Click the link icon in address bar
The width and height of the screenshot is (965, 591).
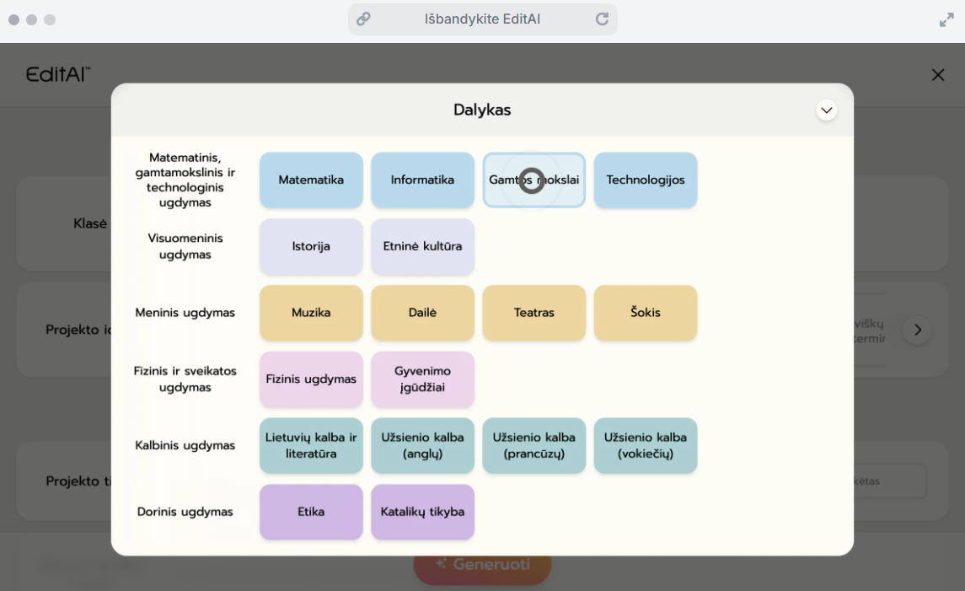(x=363, y=19)
